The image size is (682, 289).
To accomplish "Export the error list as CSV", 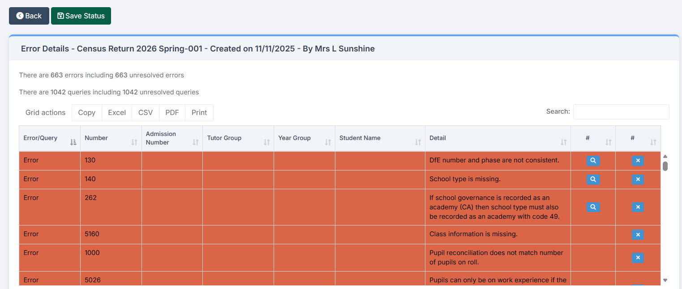I will [146, 113].
